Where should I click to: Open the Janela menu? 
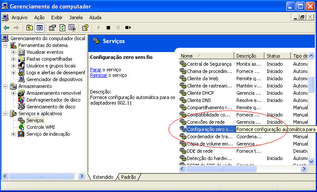pyautogui.click(x=76, y=17)
